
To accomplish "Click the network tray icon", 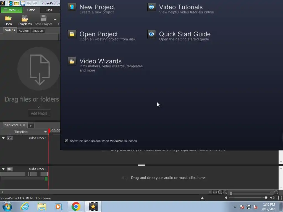I will point(248,207).
